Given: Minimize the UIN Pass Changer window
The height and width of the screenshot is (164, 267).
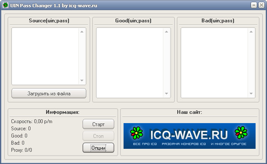Looking at the screenshot, I should coord(254,5).
